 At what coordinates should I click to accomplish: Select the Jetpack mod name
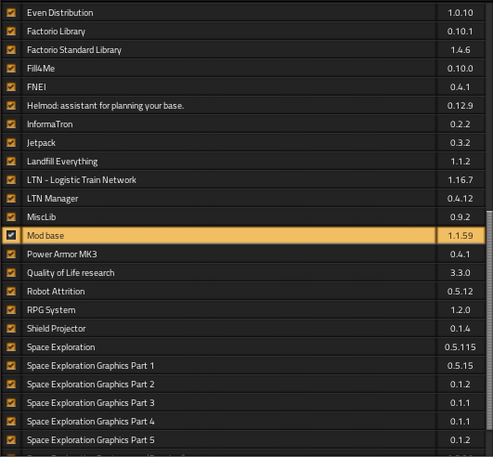pos(41,142)
